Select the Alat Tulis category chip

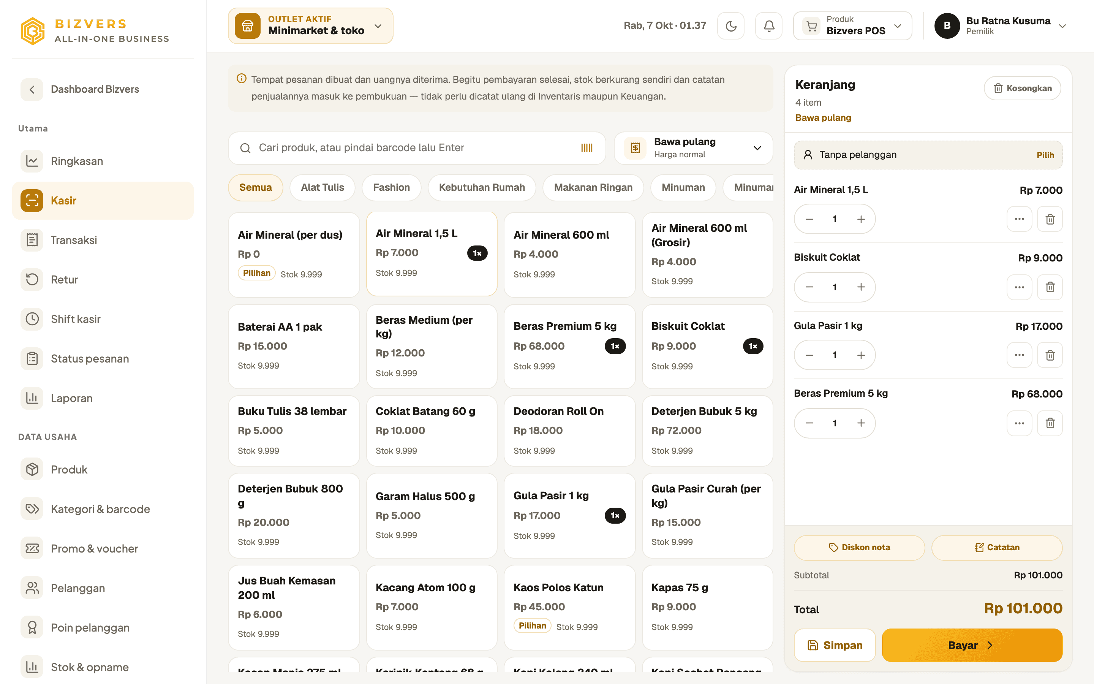click(x=323, y=187)
